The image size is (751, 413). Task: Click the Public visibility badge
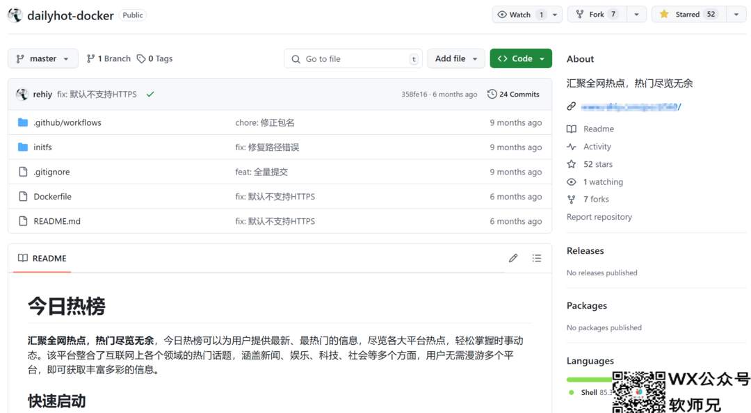(133, 15)
